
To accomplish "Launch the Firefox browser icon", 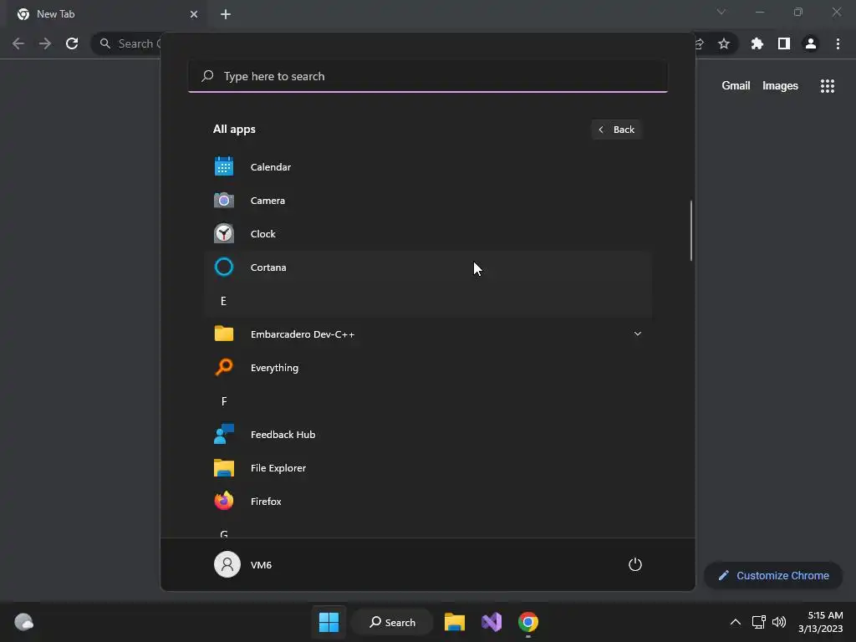I will (x=224, y=501).
